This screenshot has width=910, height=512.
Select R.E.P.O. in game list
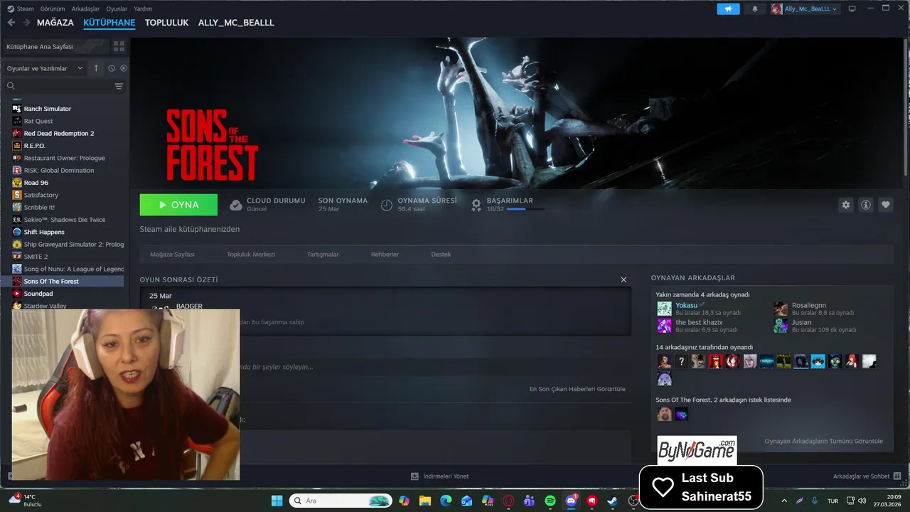[x=35, y=146]
